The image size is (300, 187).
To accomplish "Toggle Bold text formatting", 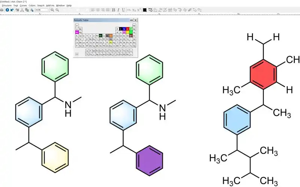I will click(x=113, y=10).
